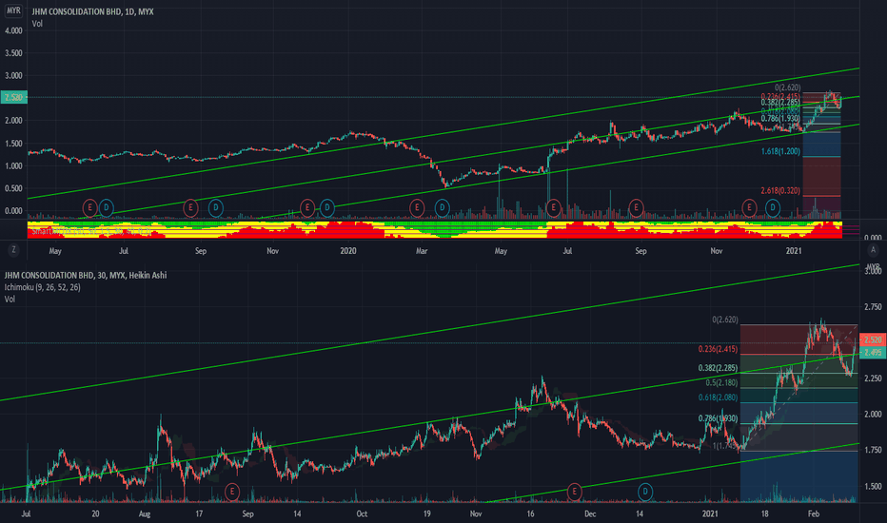Select the 2.618(0.320) Fibonacci extension label

click(x=780, y=191)
